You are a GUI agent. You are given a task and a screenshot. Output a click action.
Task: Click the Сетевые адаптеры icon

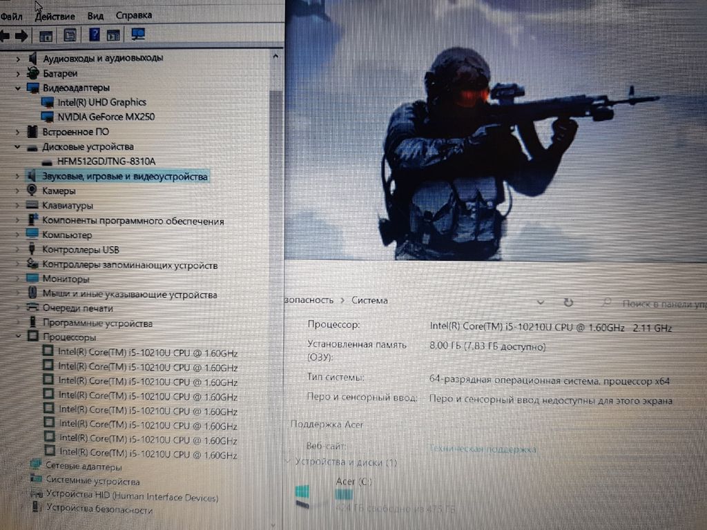[x=36, y=464]
